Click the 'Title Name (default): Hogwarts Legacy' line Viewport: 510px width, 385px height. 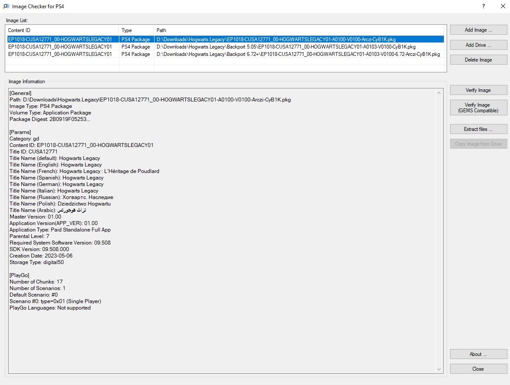55,158
